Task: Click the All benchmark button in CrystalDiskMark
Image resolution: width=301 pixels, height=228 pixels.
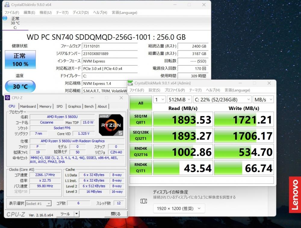Action: tap(141, 103)
